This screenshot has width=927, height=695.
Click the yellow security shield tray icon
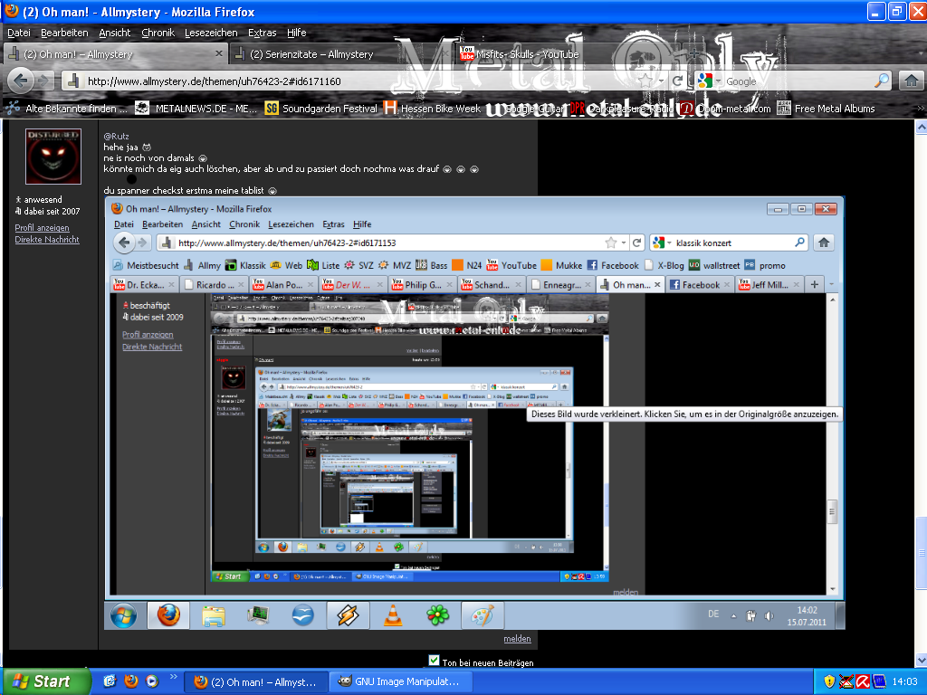tap(829, 681)
